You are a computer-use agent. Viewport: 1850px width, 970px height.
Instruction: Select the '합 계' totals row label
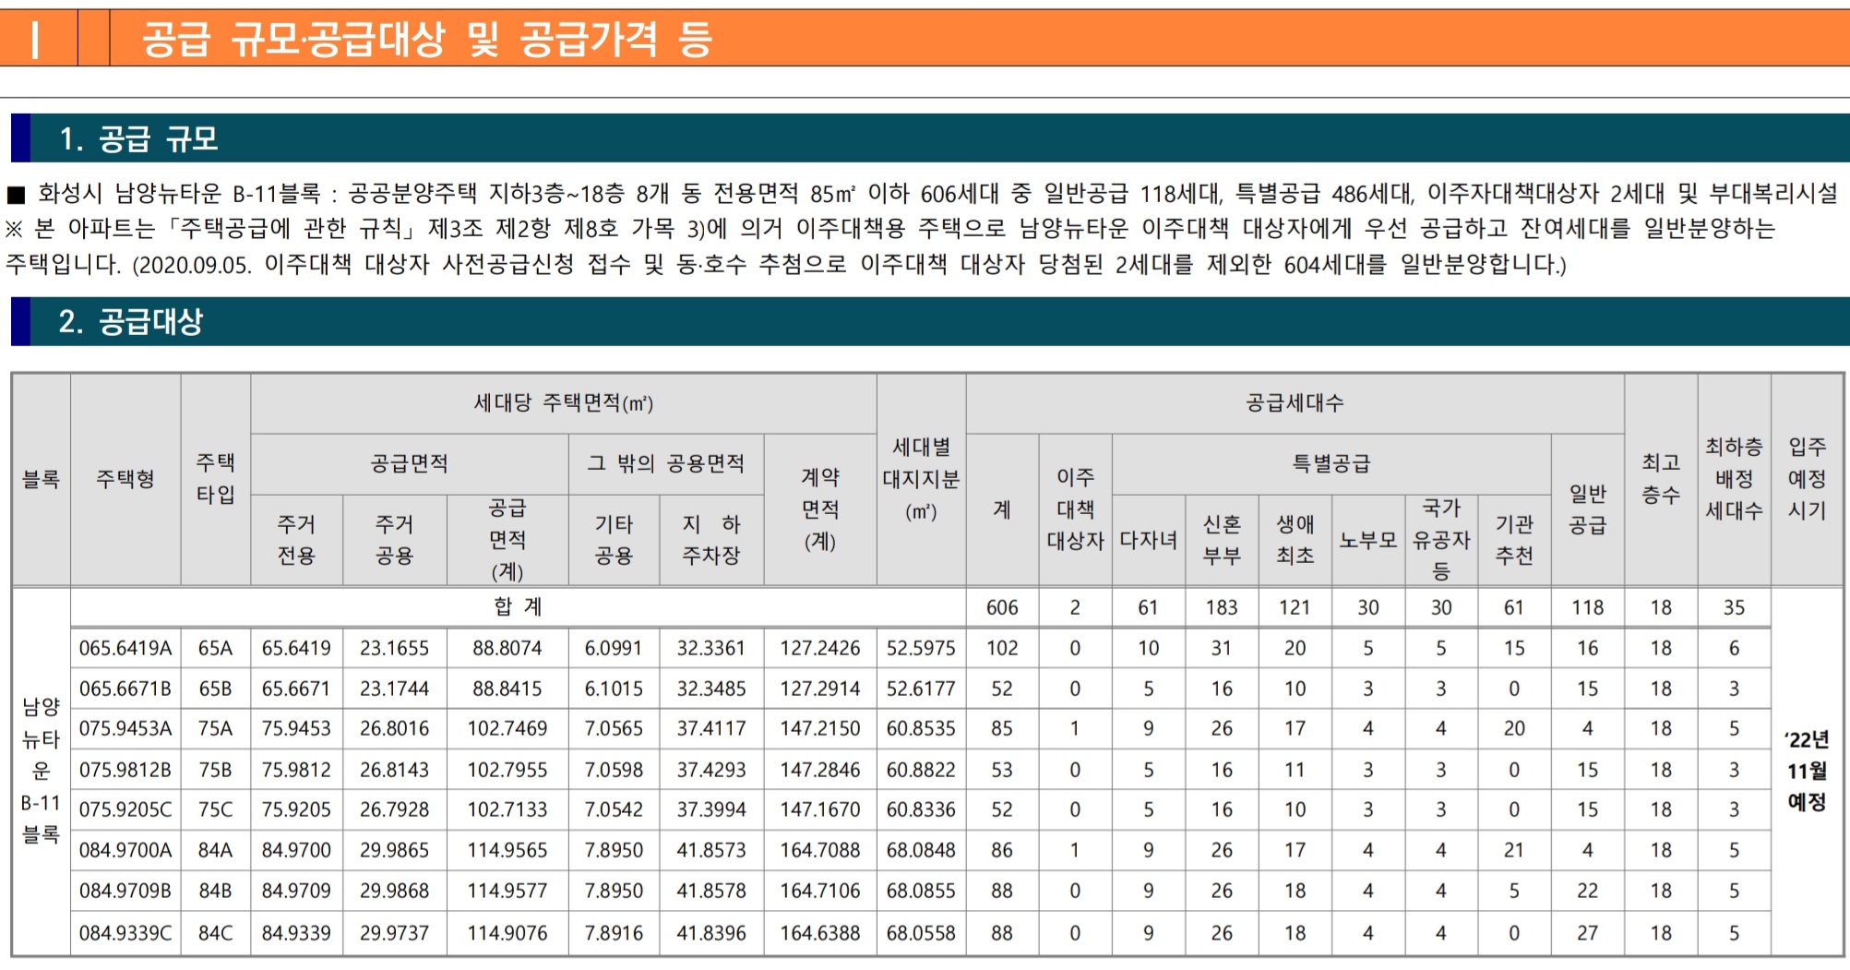pos(518,607)
